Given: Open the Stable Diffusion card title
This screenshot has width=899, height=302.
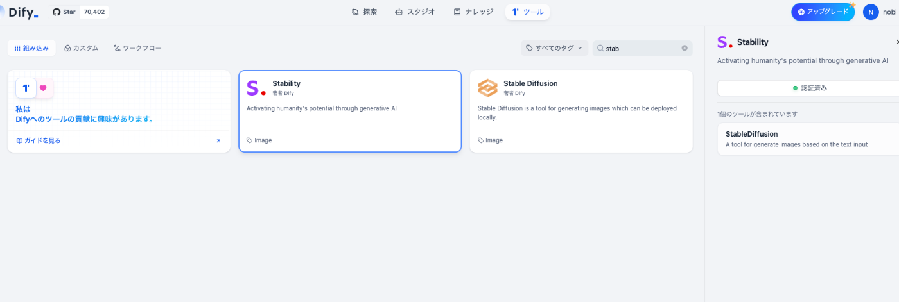Looking at the screenshot, I should pyautogui.click(x=530, y=83).
